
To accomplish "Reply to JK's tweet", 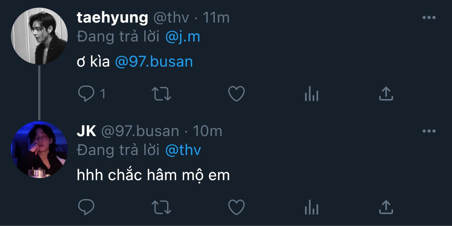I will pos(86,207).
